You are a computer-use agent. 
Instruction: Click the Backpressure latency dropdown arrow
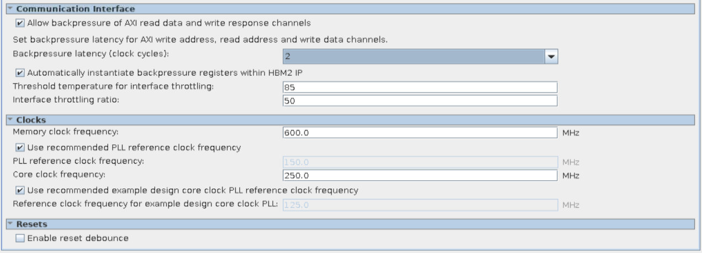click(x=550, y=56)
